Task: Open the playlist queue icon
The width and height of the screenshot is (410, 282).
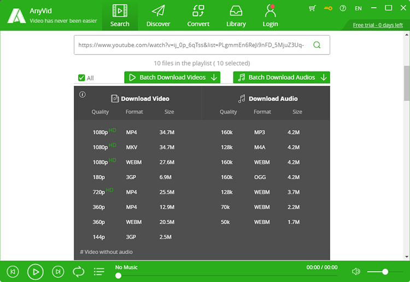Action: 99,272
